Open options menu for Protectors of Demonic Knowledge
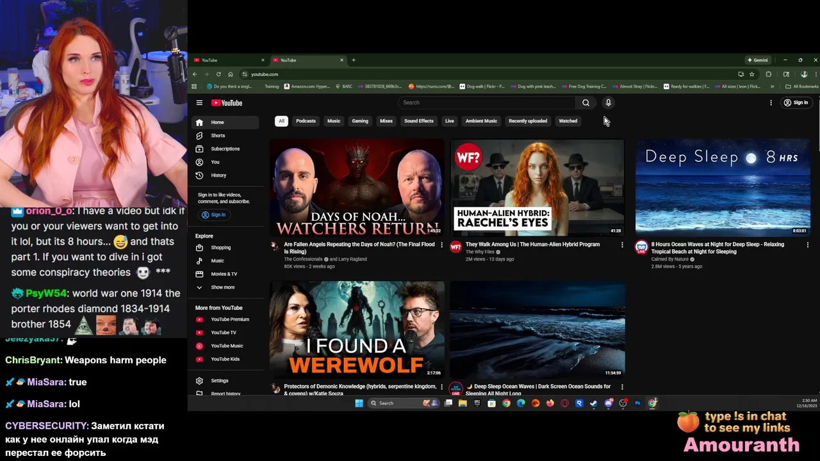 pyautogui.click(x=441, y=387)
